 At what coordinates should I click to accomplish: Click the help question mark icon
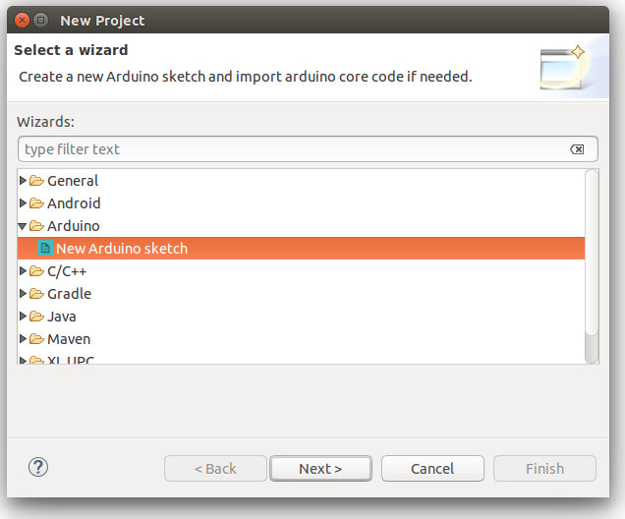point(38,467)
